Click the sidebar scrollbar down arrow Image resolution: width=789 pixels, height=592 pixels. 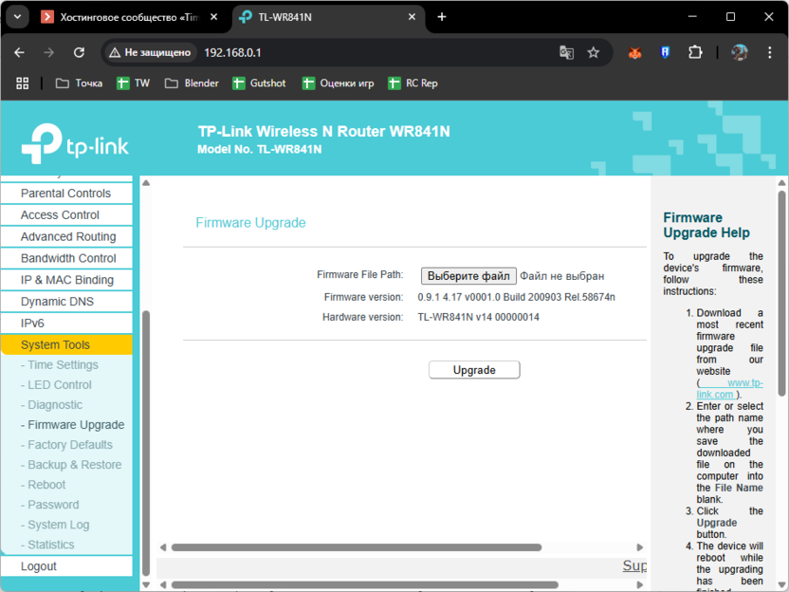click(x=146, y=585)
